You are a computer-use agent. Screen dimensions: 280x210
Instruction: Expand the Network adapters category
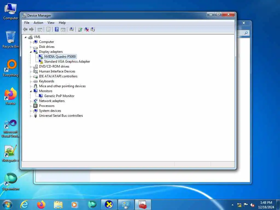(31, 101)
